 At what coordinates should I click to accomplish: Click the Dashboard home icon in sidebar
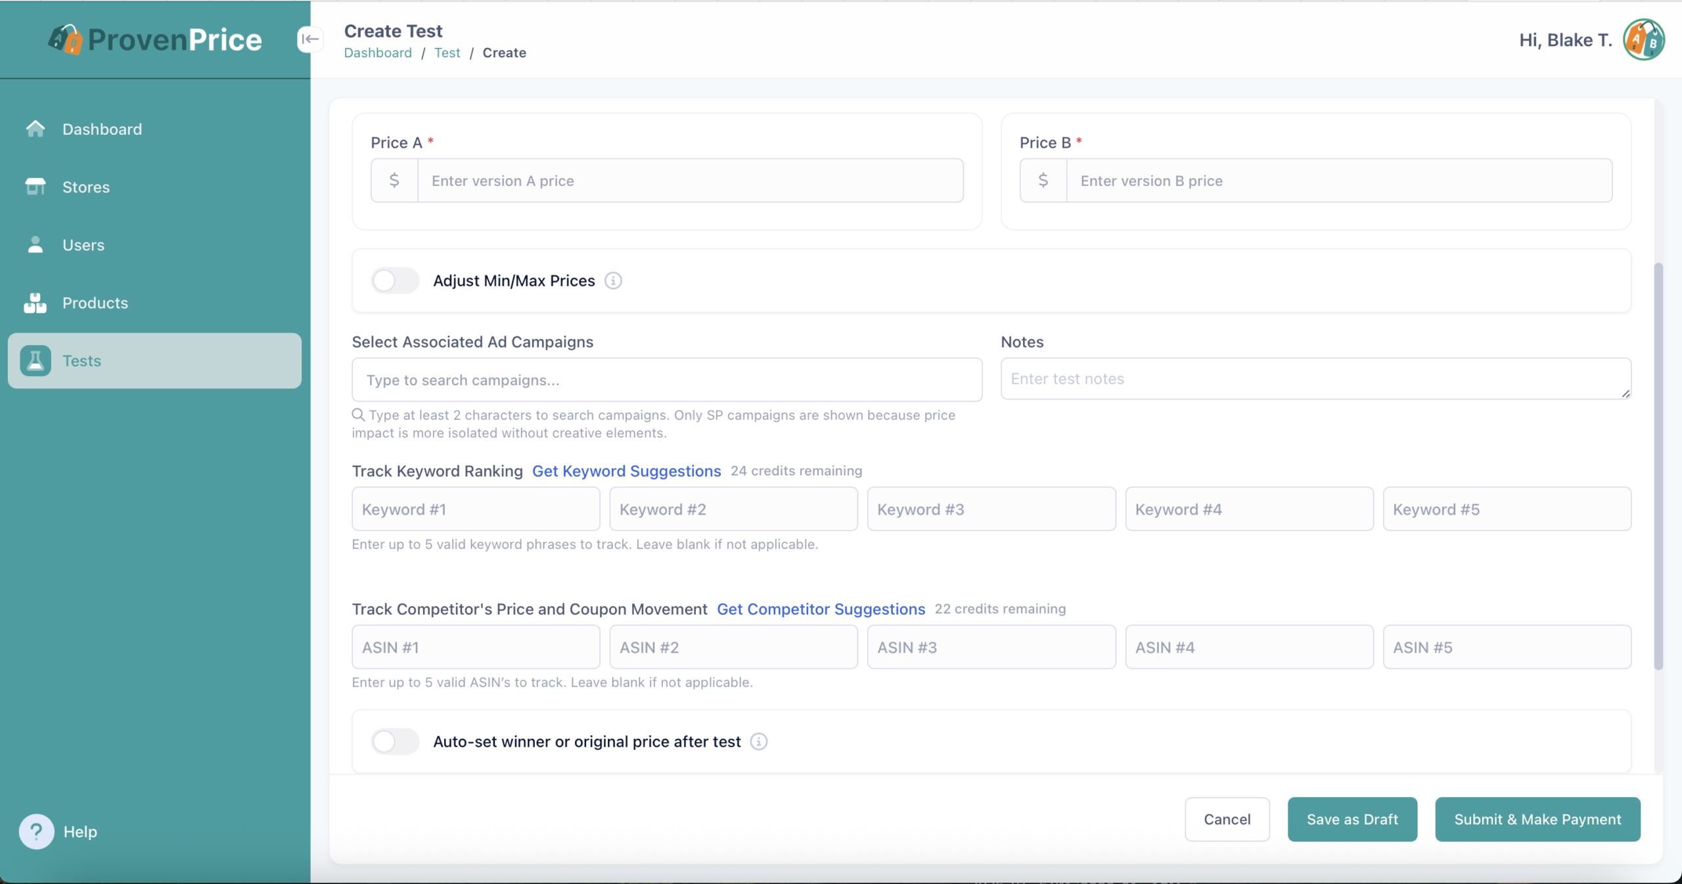tap(35, 129)
